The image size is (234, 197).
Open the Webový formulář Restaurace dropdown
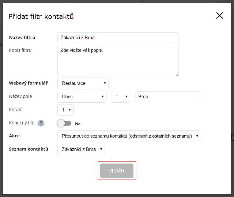click(83, 83)
